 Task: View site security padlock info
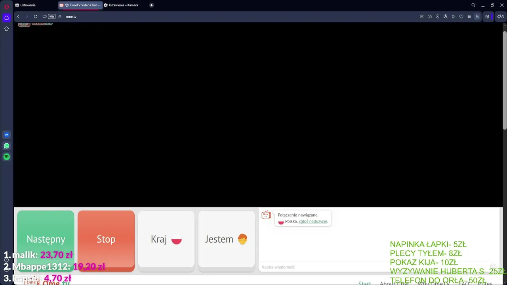point(60,17)
